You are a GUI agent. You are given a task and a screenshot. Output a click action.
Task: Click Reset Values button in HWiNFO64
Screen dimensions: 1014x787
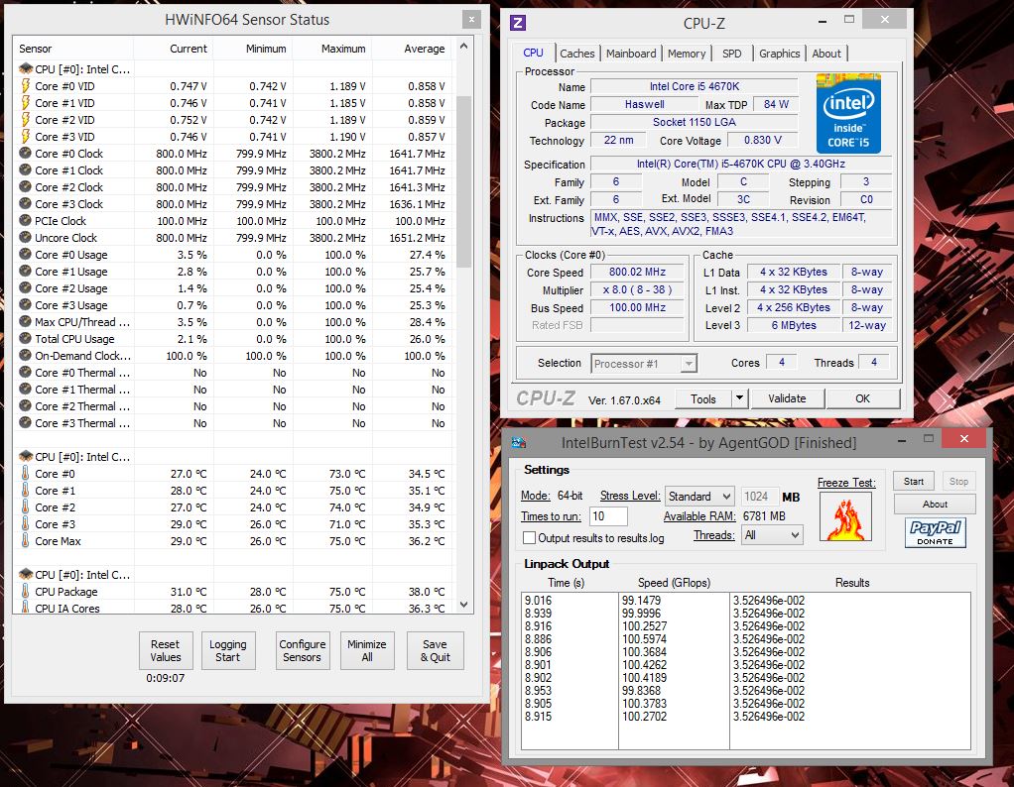(x=166, y=650)
